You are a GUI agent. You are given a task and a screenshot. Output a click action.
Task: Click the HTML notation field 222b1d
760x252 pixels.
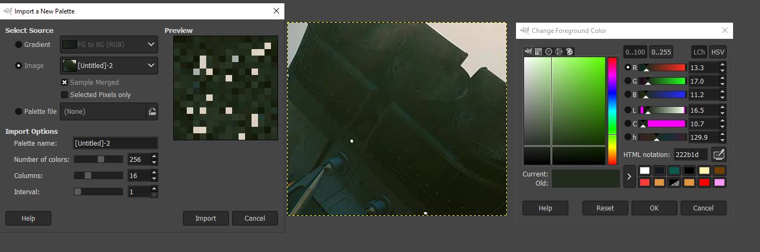pyautogui.click(x=691, y=155)
